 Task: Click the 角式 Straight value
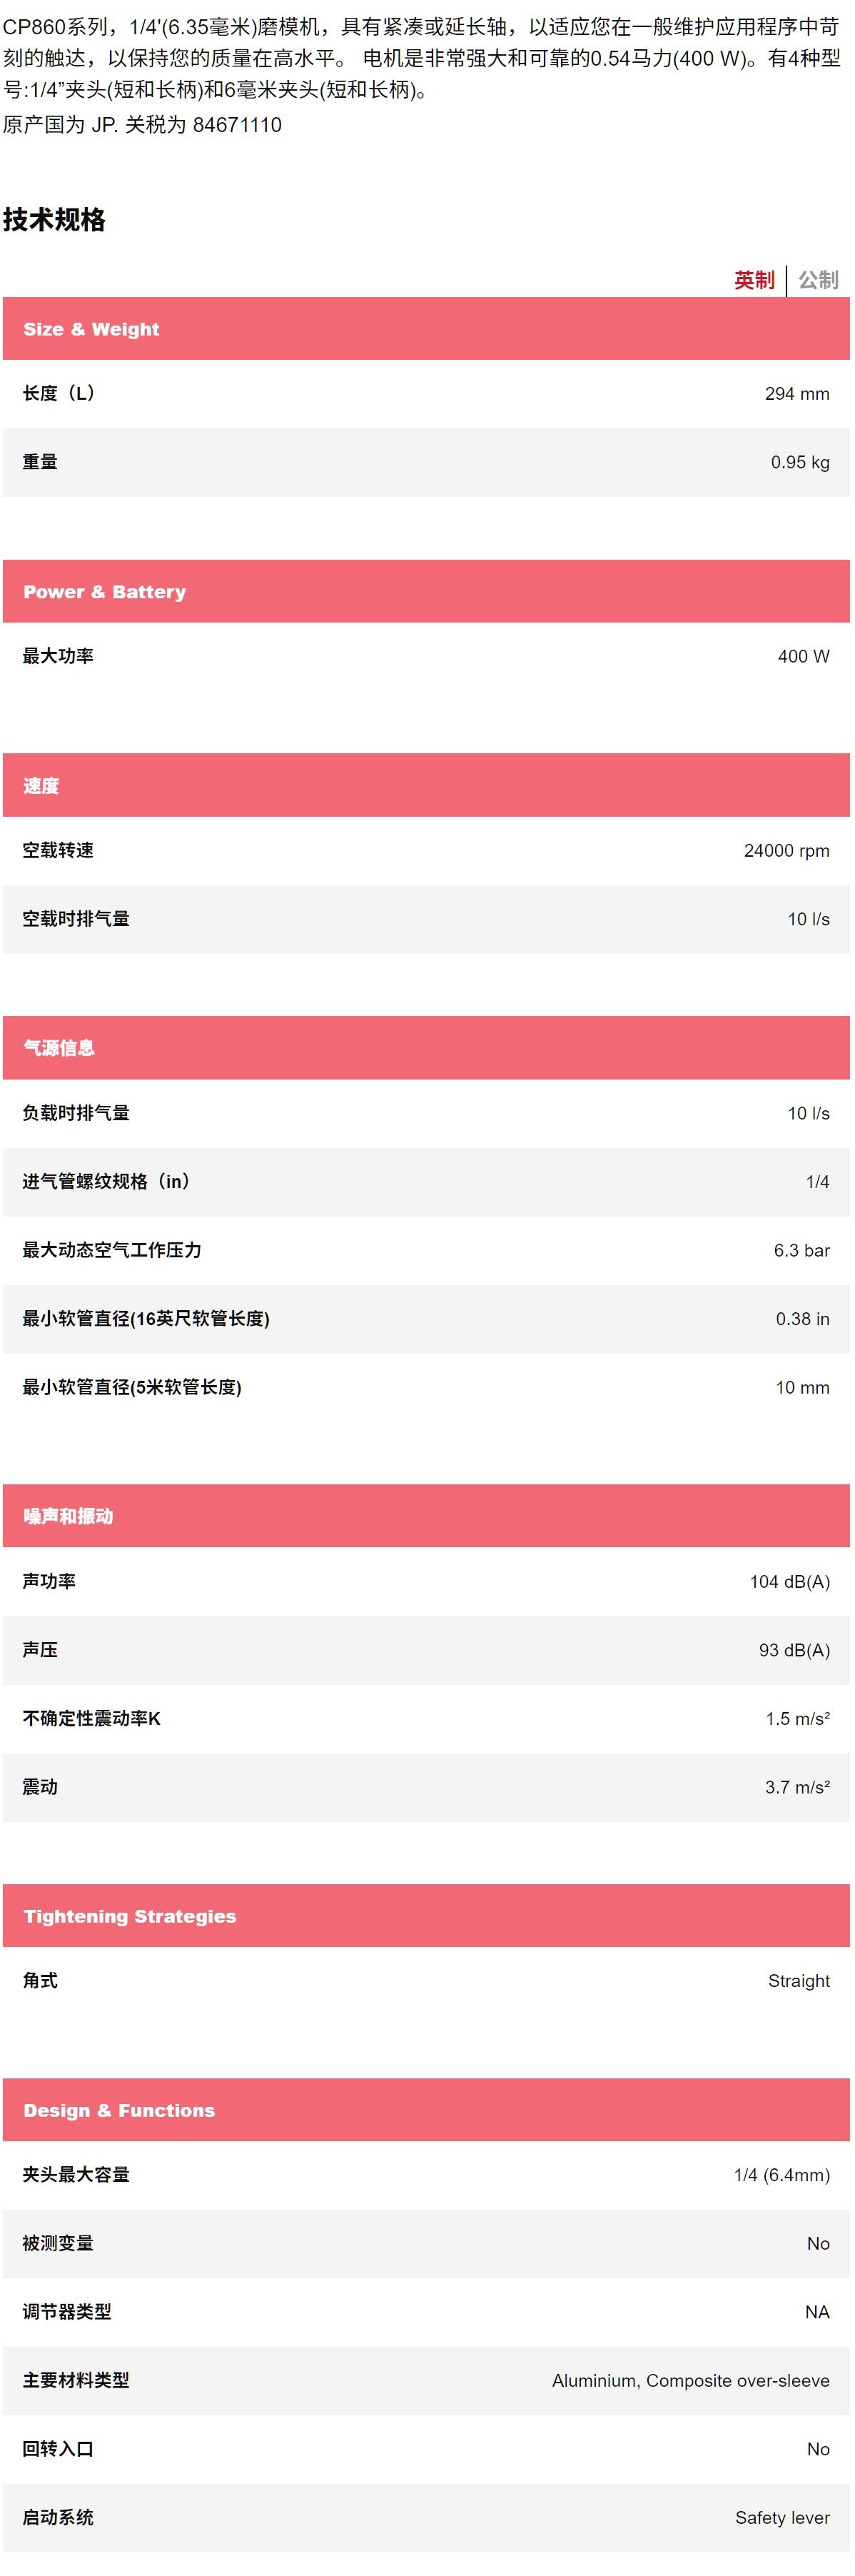[x=798, y=1981]
